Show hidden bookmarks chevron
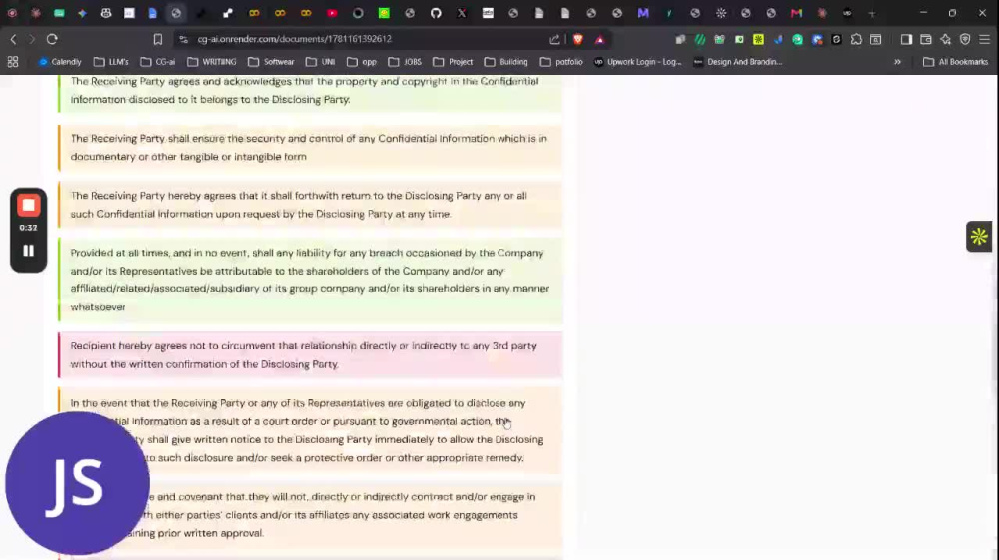 tap(897, 62)
